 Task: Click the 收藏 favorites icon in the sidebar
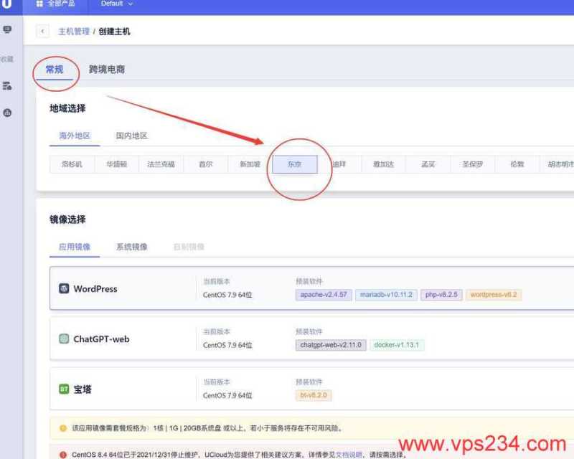7,59
